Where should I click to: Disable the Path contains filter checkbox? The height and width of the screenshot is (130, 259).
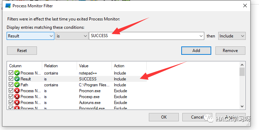[11, 85]
